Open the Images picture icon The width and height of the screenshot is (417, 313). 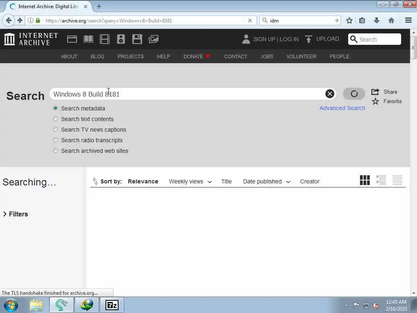[154, 39]
